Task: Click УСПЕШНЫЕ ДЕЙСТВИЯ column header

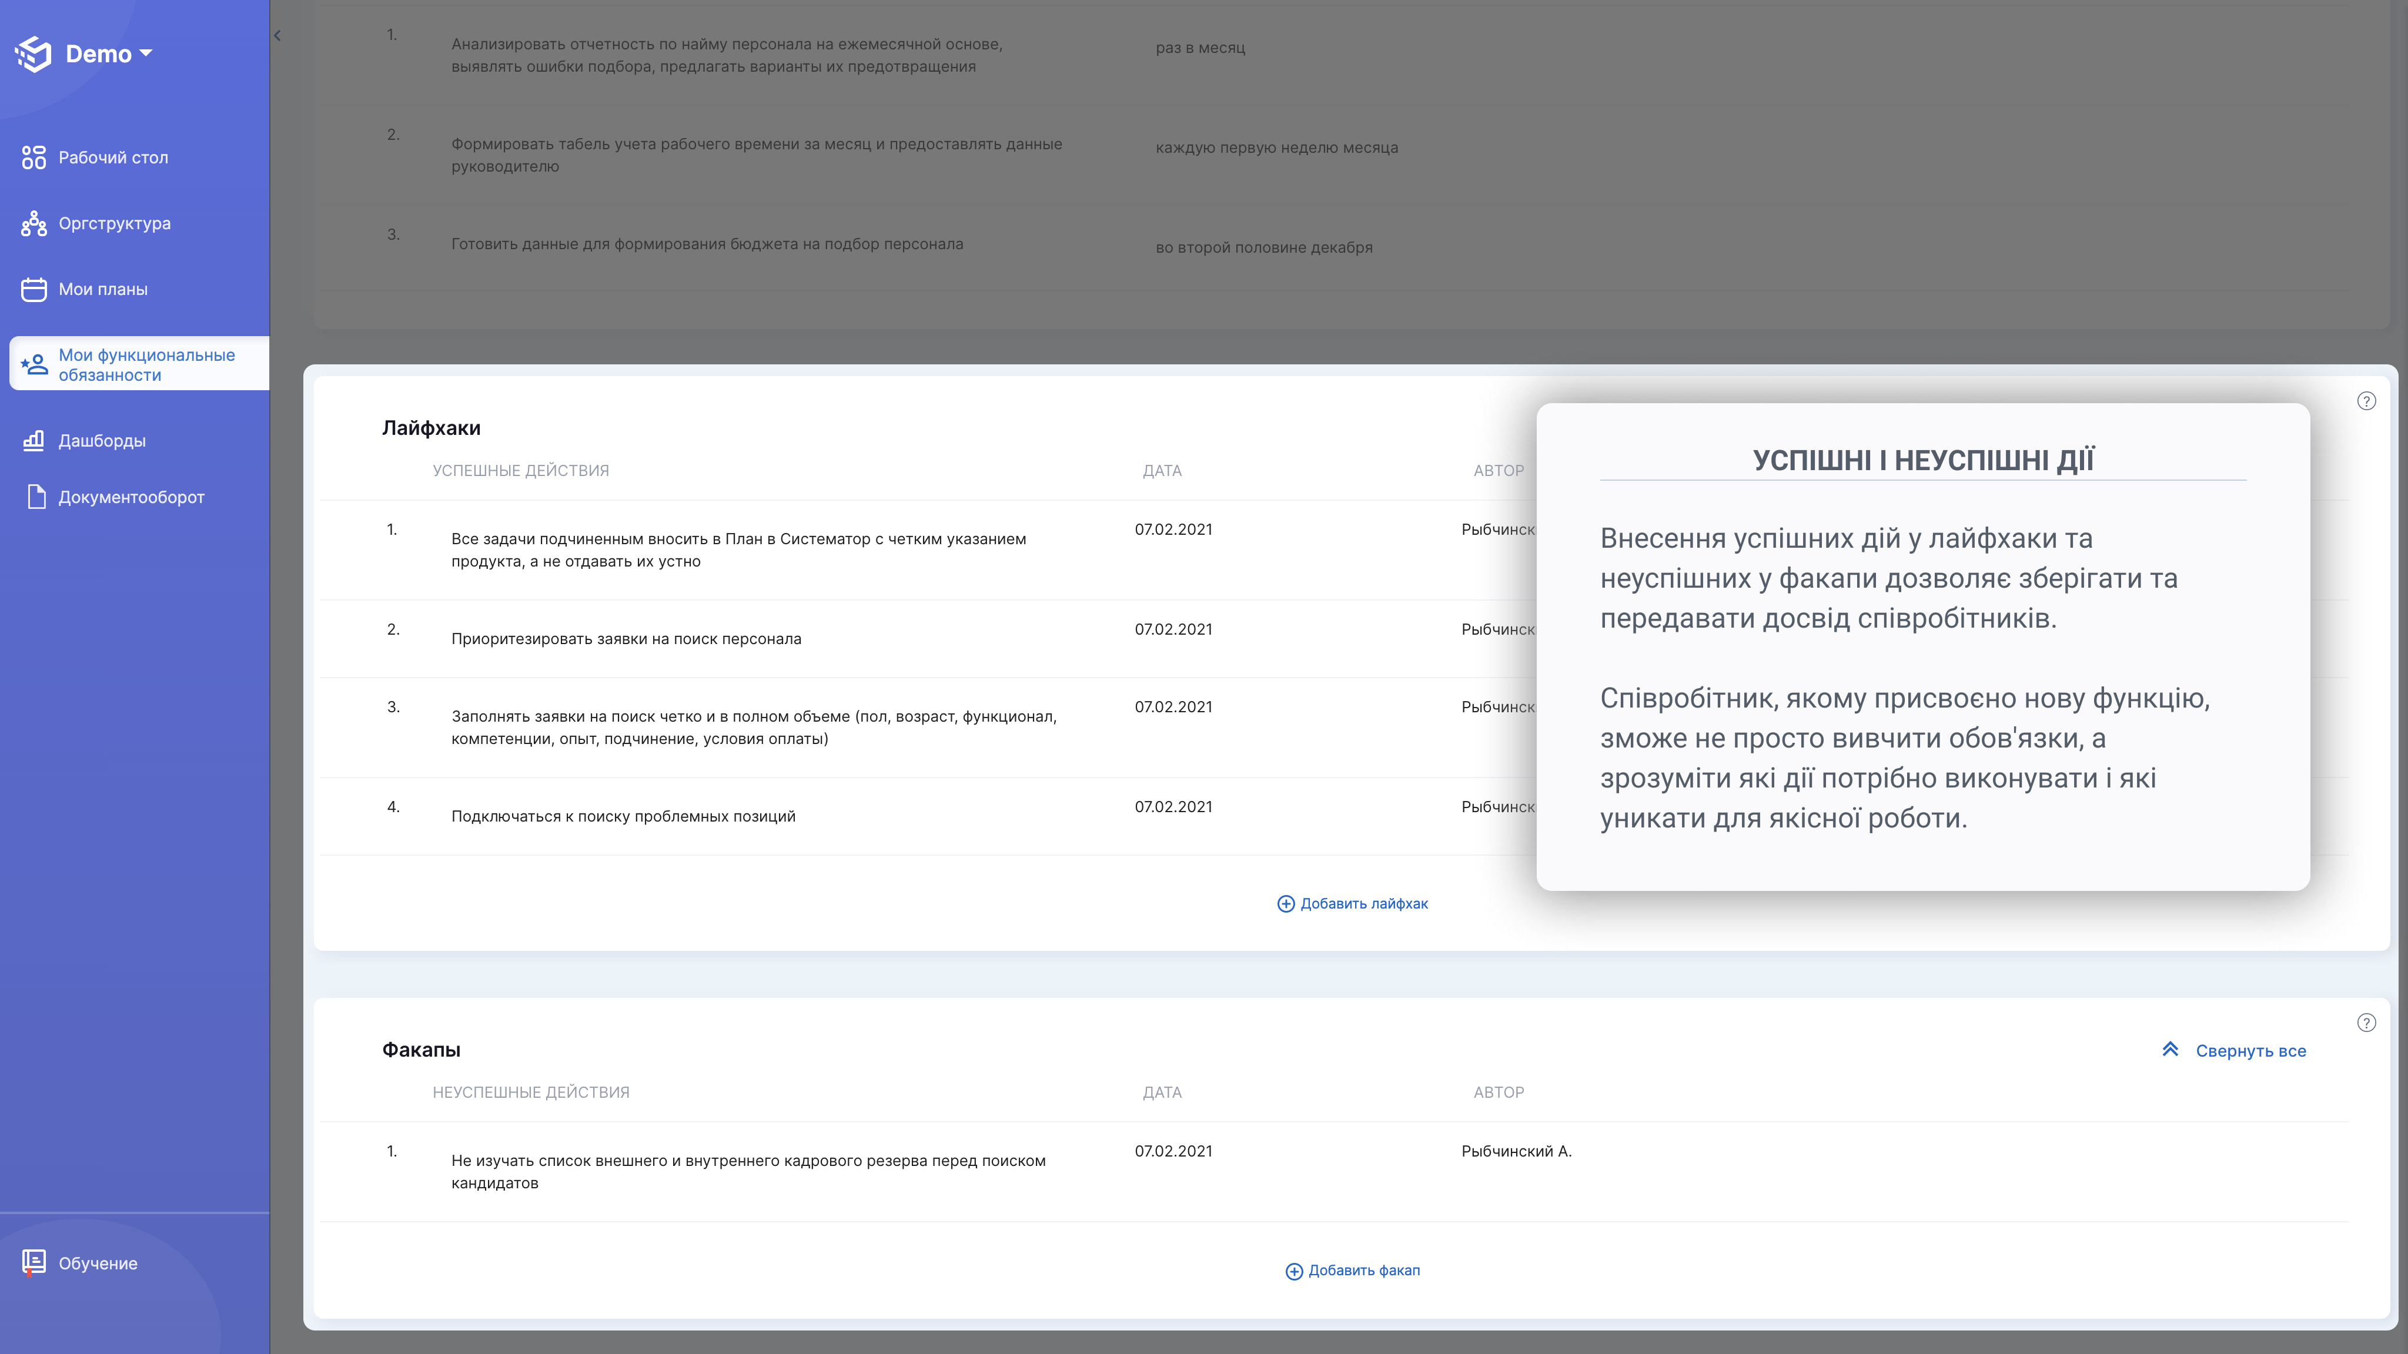Action: pyautogui.click(x=521, y=471)
